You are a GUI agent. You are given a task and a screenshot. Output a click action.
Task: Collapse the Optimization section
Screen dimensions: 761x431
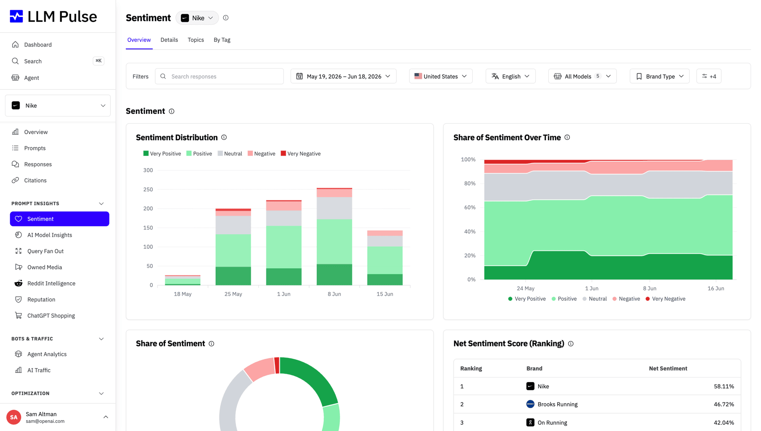tap(101, 393)
